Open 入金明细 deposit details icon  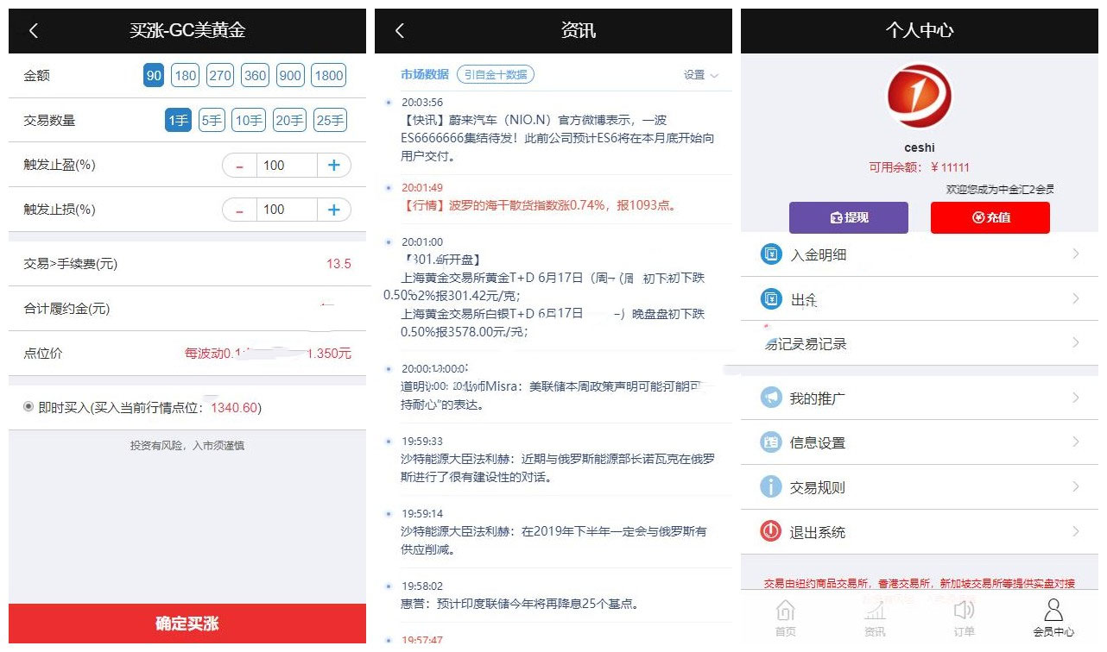click(x=769, y=254)
